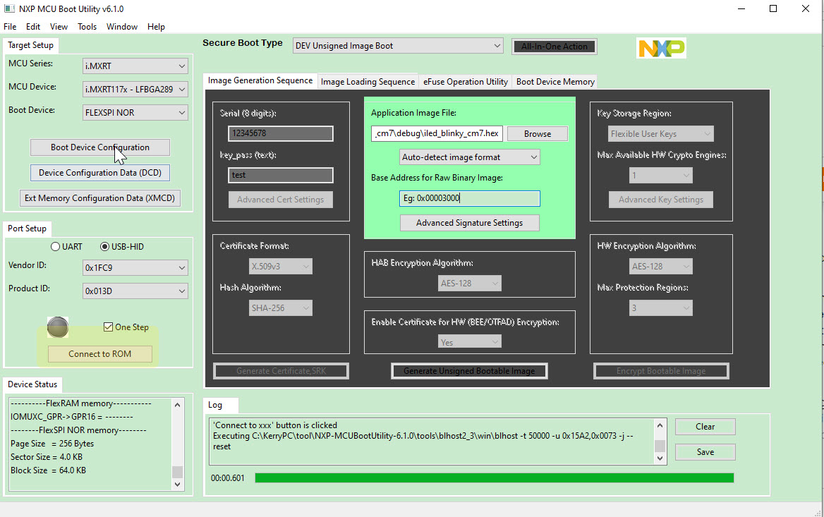Enable the One Step checkbox
824x517 pixels.
[109, 327]
